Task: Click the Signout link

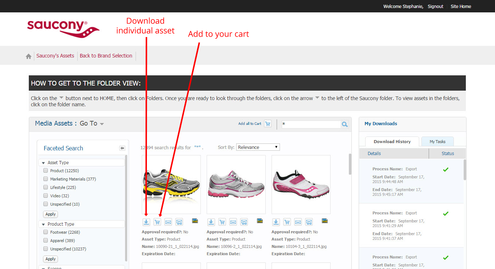Action: click(x=436, y=6)
